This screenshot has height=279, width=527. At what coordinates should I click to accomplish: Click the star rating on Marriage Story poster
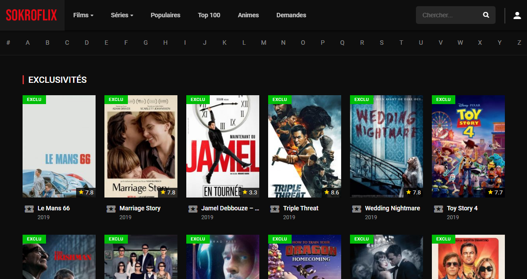pyautogui.click(x=168, y=193)
